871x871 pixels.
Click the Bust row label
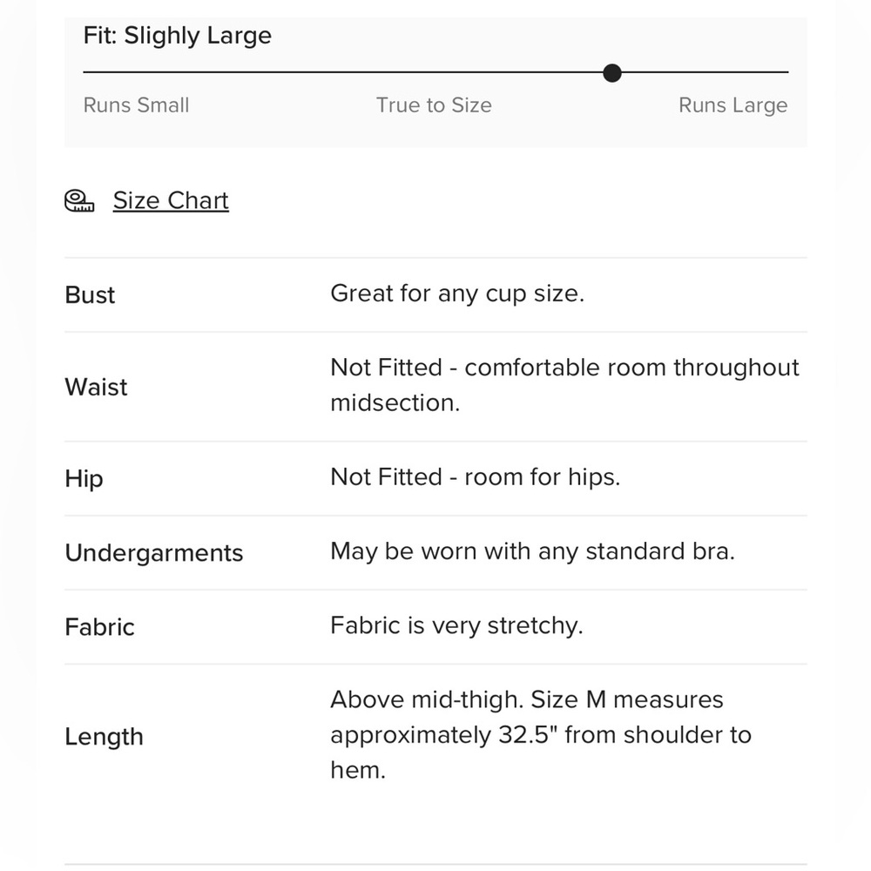90,295
